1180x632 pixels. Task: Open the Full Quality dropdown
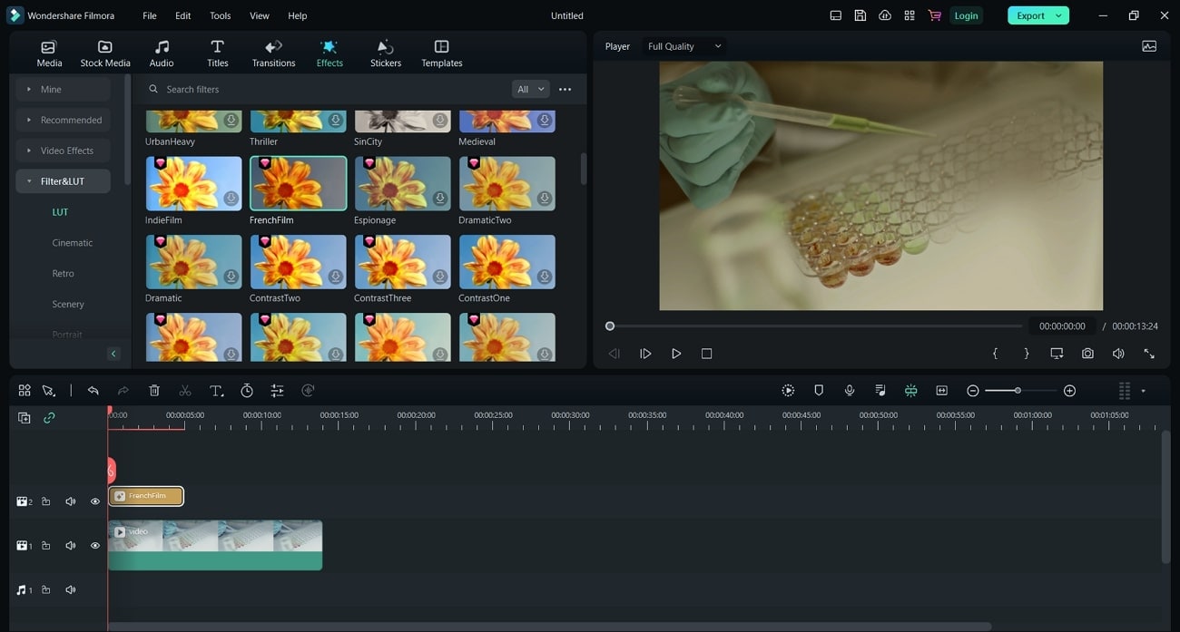[x=684, y=46]
